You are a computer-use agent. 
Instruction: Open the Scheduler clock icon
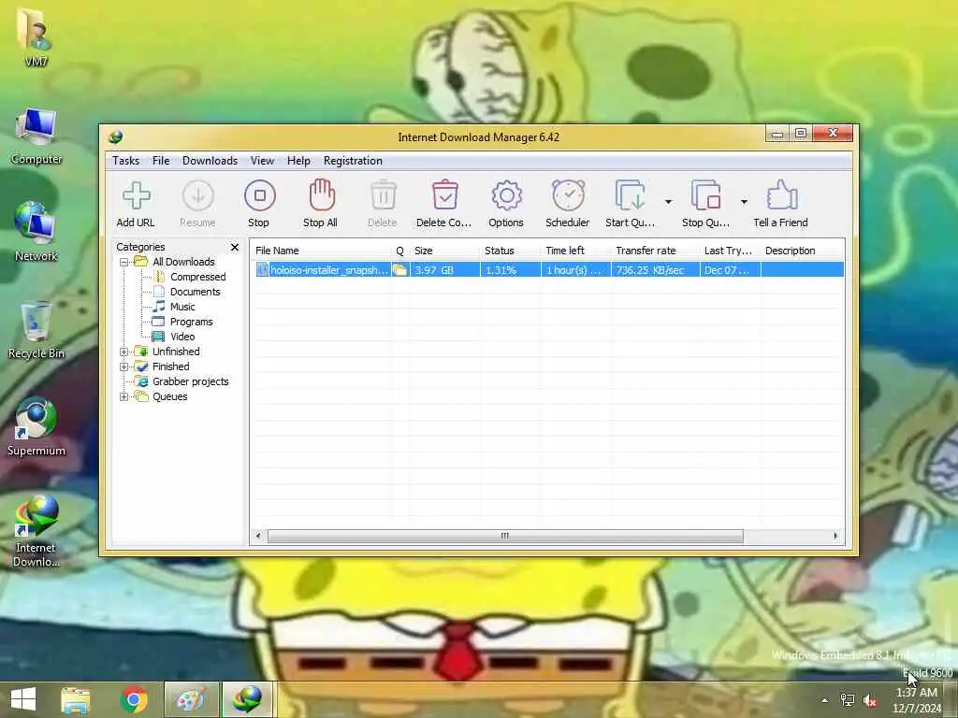568,195
